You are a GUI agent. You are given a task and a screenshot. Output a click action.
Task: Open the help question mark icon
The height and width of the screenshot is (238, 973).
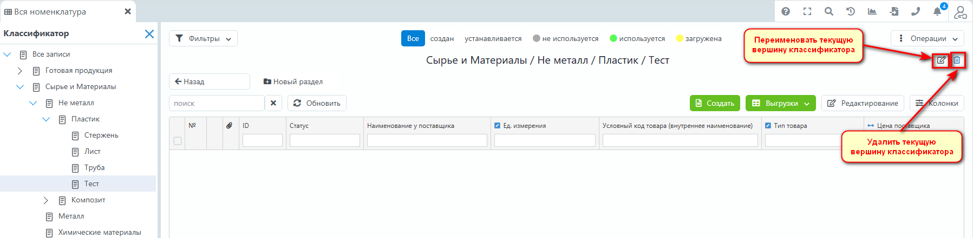pos(786,11)
